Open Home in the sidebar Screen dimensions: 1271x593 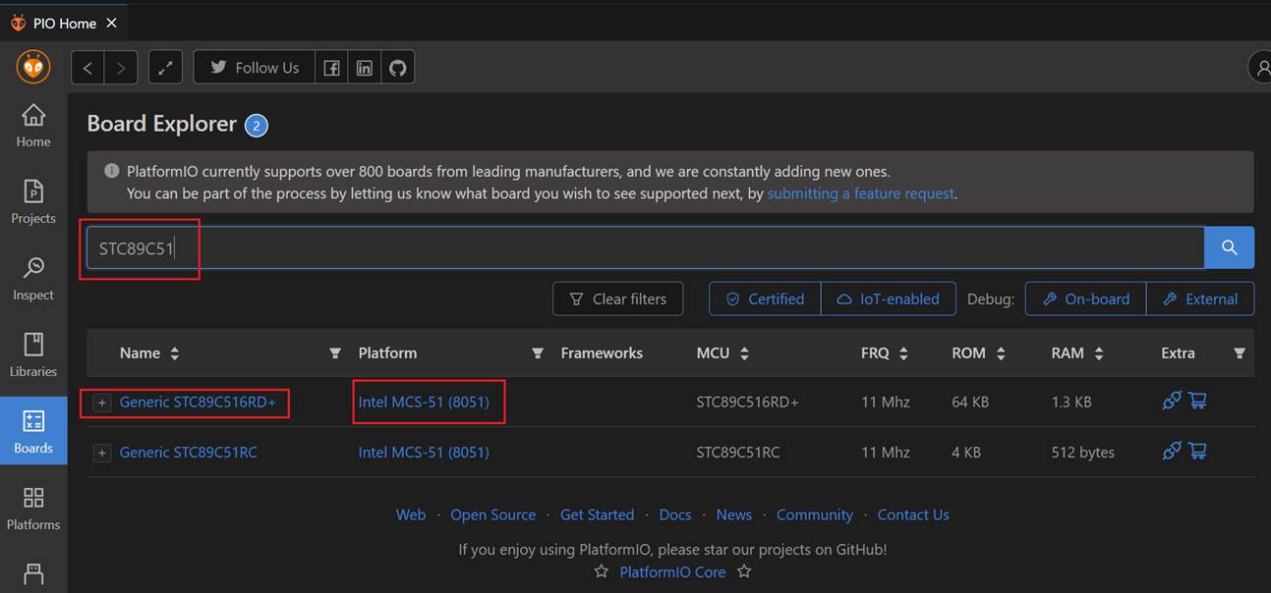[x=33, y=126]
